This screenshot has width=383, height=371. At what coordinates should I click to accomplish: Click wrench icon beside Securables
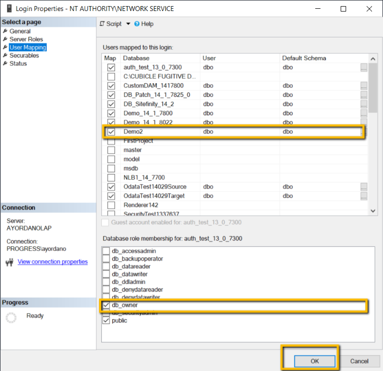coord(5,55)
